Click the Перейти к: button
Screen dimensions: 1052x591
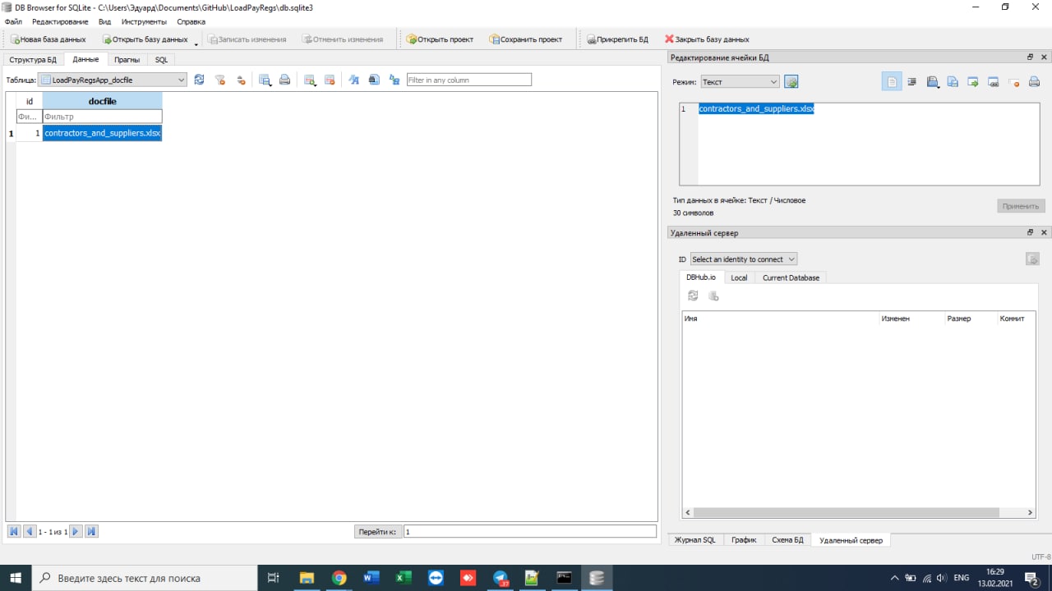pos(377,532)
